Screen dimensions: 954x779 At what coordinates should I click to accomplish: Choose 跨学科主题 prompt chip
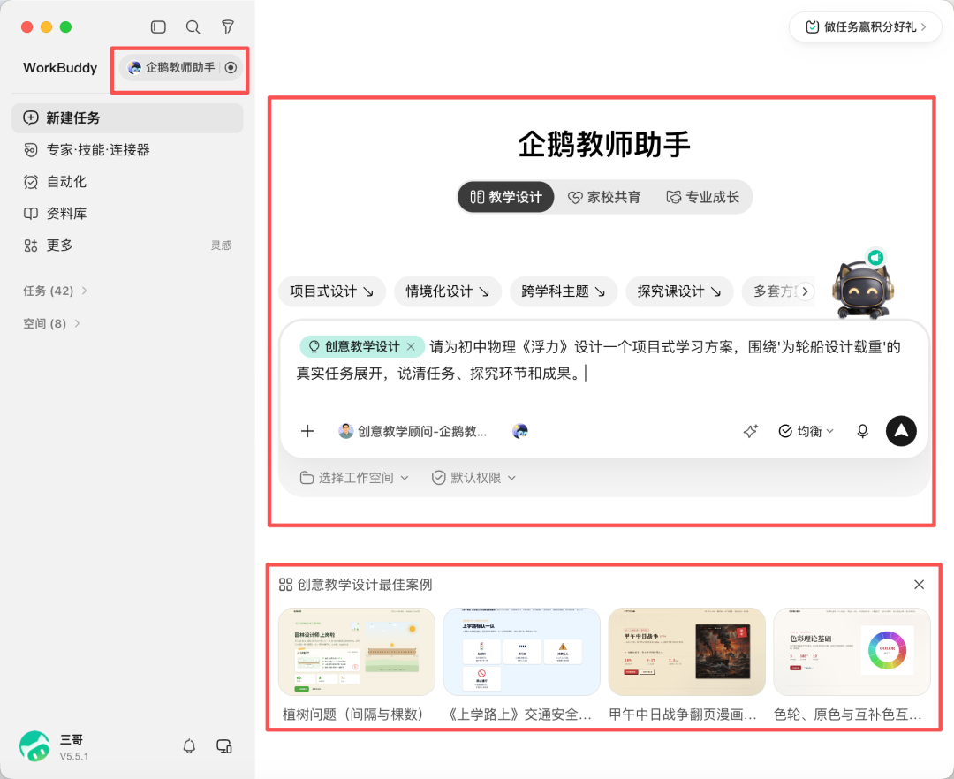(564, 291)
